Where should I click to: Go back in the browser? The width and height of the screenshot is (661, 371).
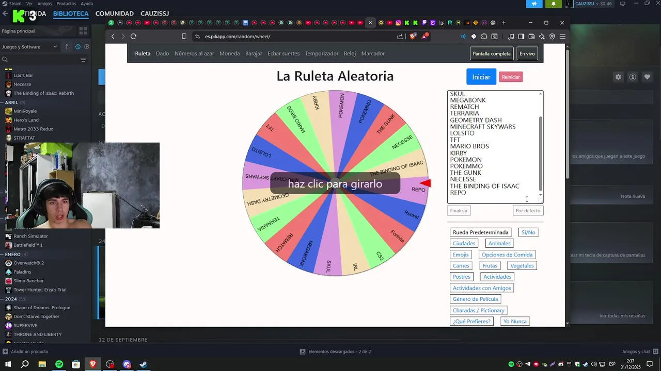113,37
